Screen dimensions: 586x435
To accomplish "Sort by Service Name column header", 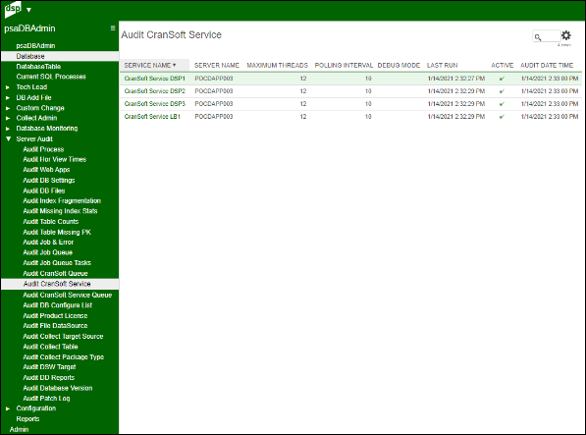I will 150,65.
